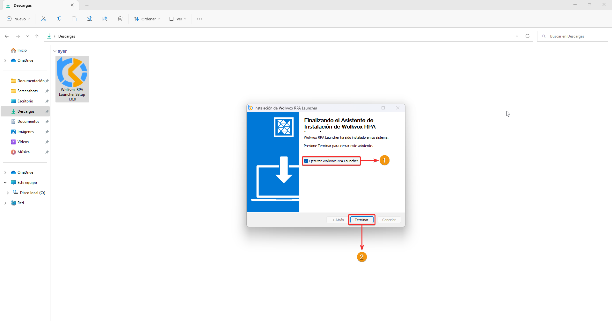The image size is (612, 321).
Task: Go up one folder level arrow
Action: coord(37,36)
